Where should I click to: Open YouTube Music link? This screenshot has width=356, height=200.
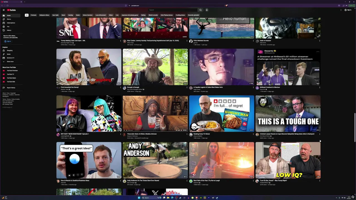[x=11, y=78]
